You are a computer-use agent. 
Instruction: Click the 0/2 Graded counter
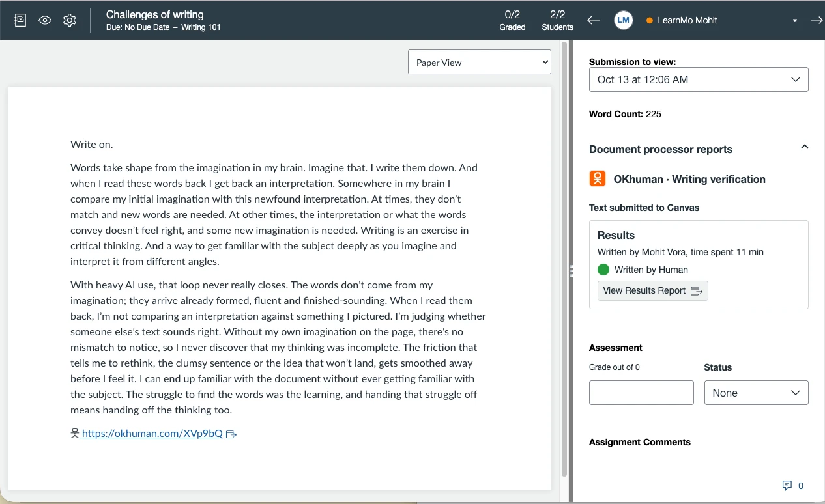point(512,20)
